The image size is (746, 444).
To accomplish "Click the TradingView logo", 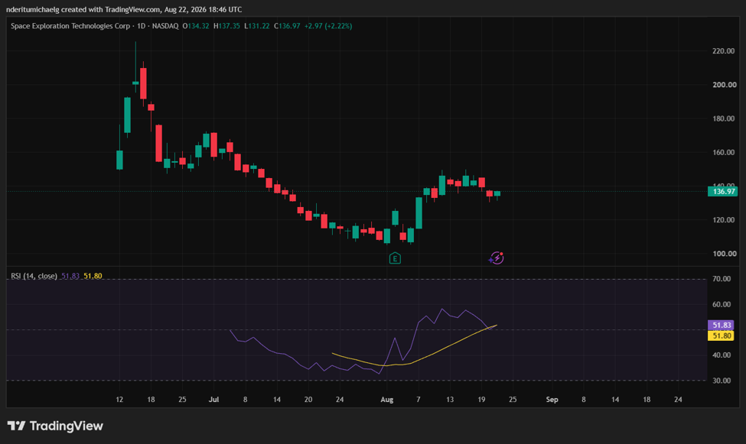I will pyautogui.click(x=55, y=426).
